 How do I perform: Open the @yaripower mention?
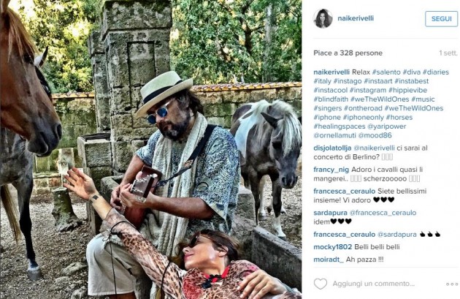[x=387, y=126]
